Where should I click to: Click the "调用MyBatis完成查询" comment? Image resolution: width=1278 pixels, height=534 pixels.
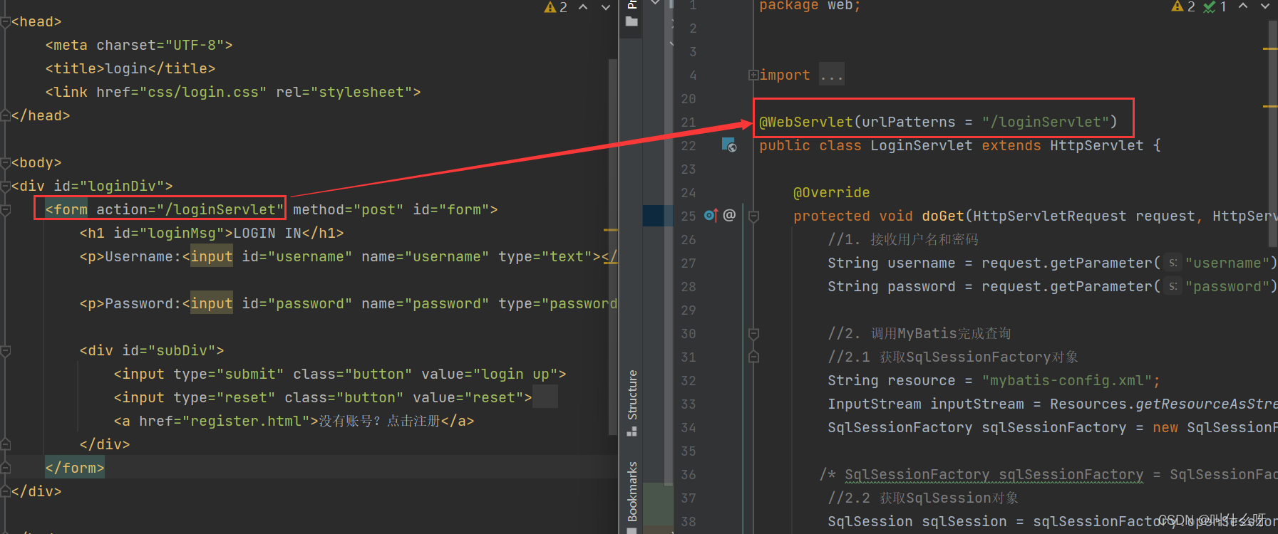coord(919,333)
